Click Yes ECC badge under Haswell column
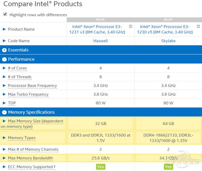 (x=101, y=167)
